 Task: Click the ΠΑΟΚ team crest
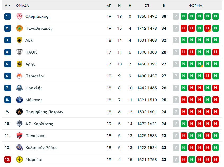pos(19,52)
